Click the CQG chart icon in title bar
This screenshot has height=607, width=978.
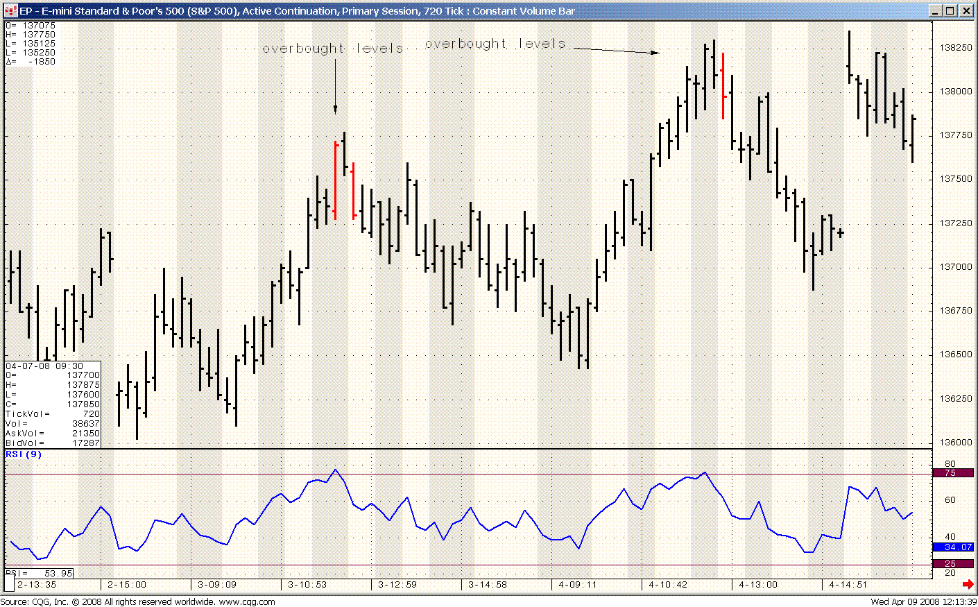pyautogui.click(x=10, y=11)
